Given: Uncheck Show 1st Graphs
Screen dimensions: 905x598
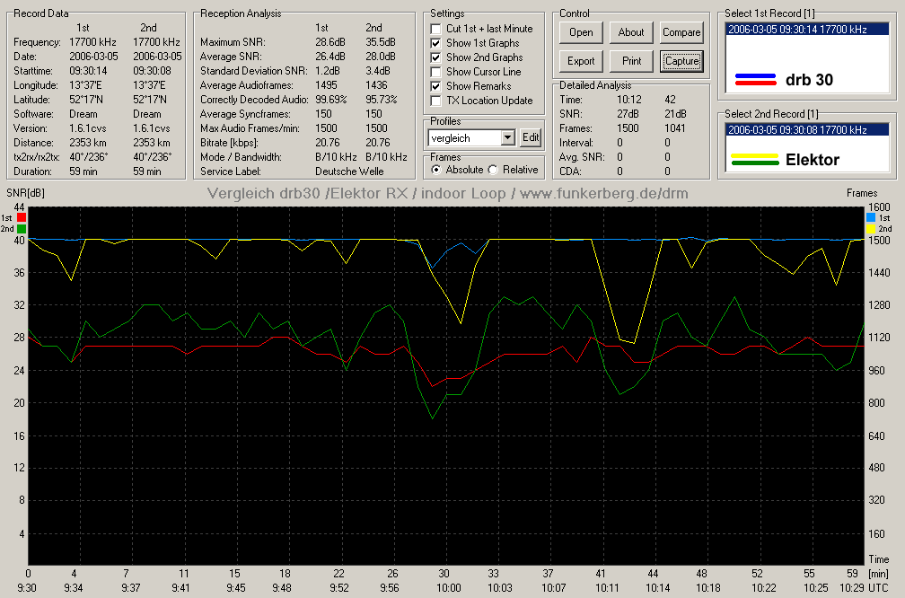Looking at the screenshot, I should 435,43.
